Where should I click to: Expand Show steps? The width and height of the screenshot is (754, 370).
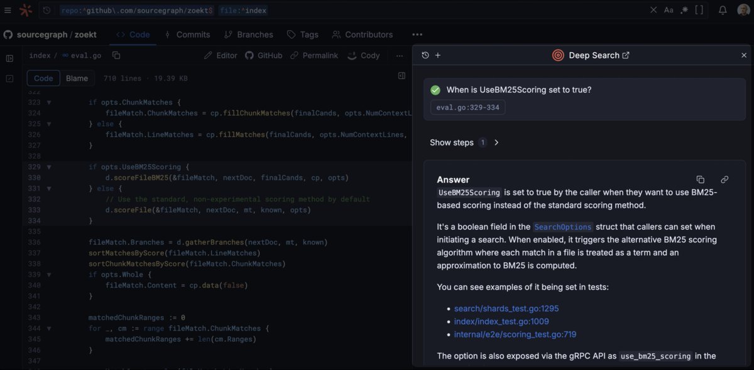(465, 142)
